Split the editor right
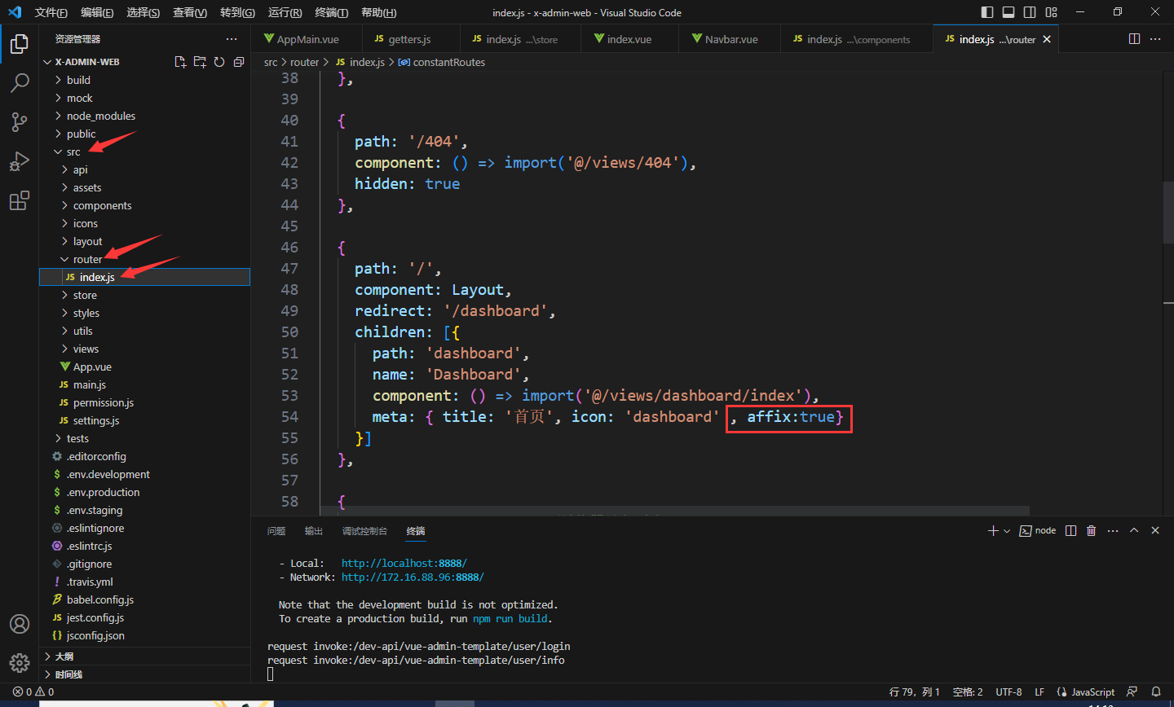 click(1134, 39)
